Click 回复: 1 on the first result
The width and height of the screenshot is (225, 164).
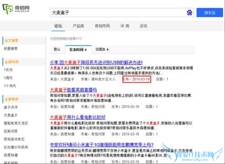pyautogui.click(x=162, y=79)
